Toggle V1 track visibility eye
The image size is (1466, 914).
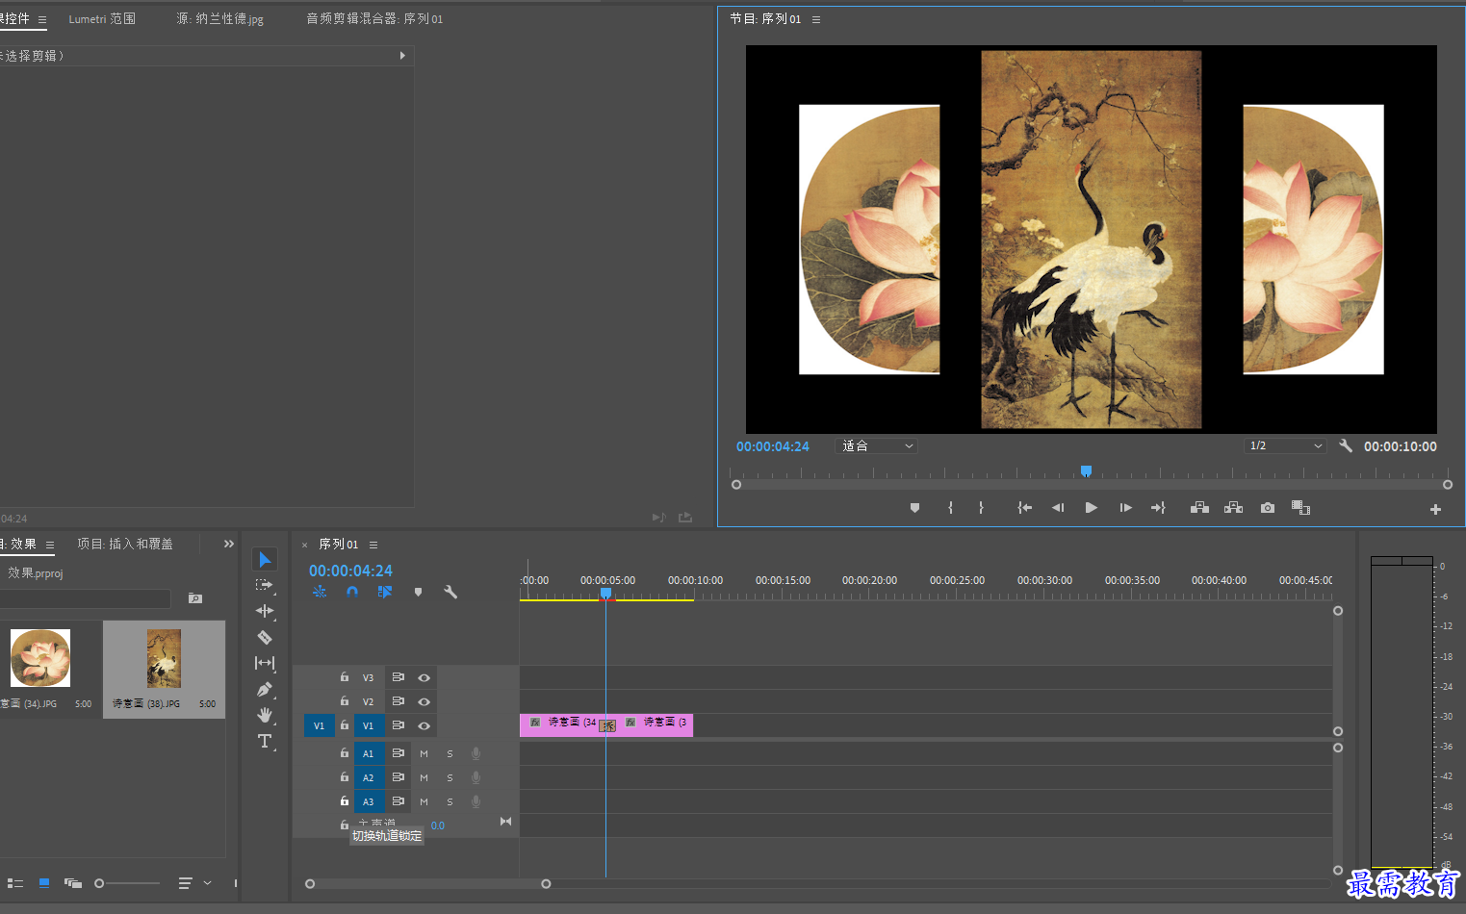424,725
